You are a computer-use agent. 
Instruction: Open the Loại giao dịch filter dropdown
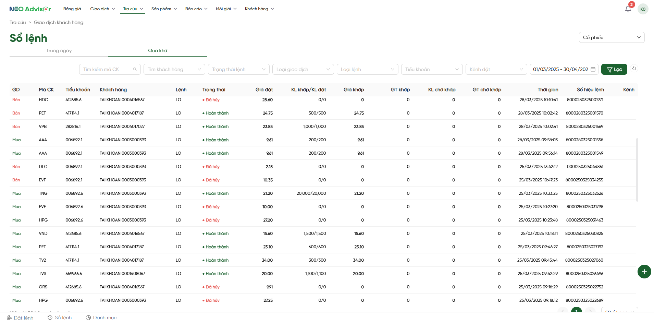[303, 69]
